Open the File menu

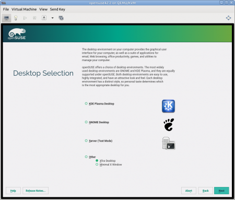6,9
